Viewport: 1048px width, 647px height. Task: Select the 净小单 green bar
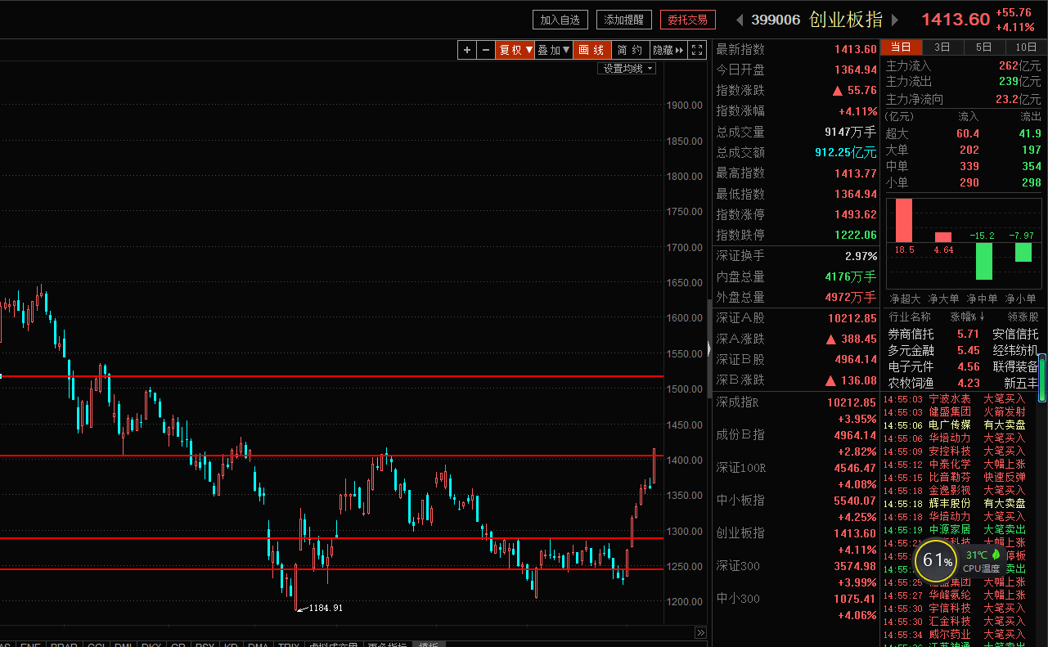point(1023,252)
